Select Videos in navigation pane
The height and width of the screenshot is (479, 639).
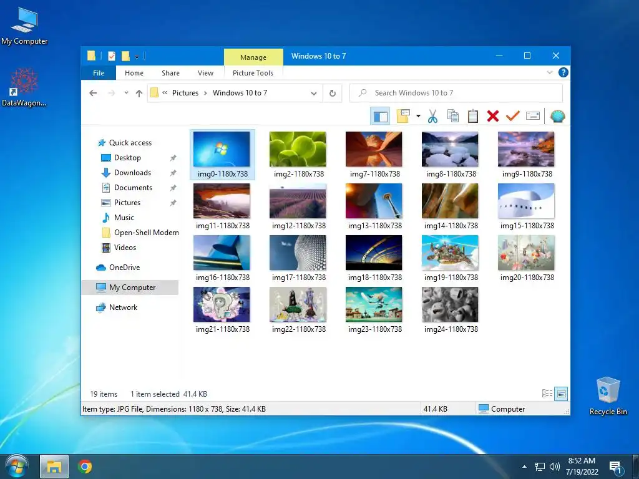click(x=125, y=248)
